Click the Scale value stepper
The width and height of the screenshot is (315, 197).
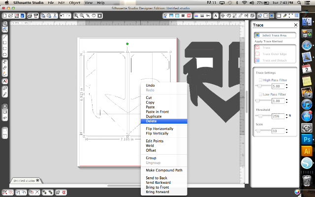pyautogui.click(x=286, y=131)
